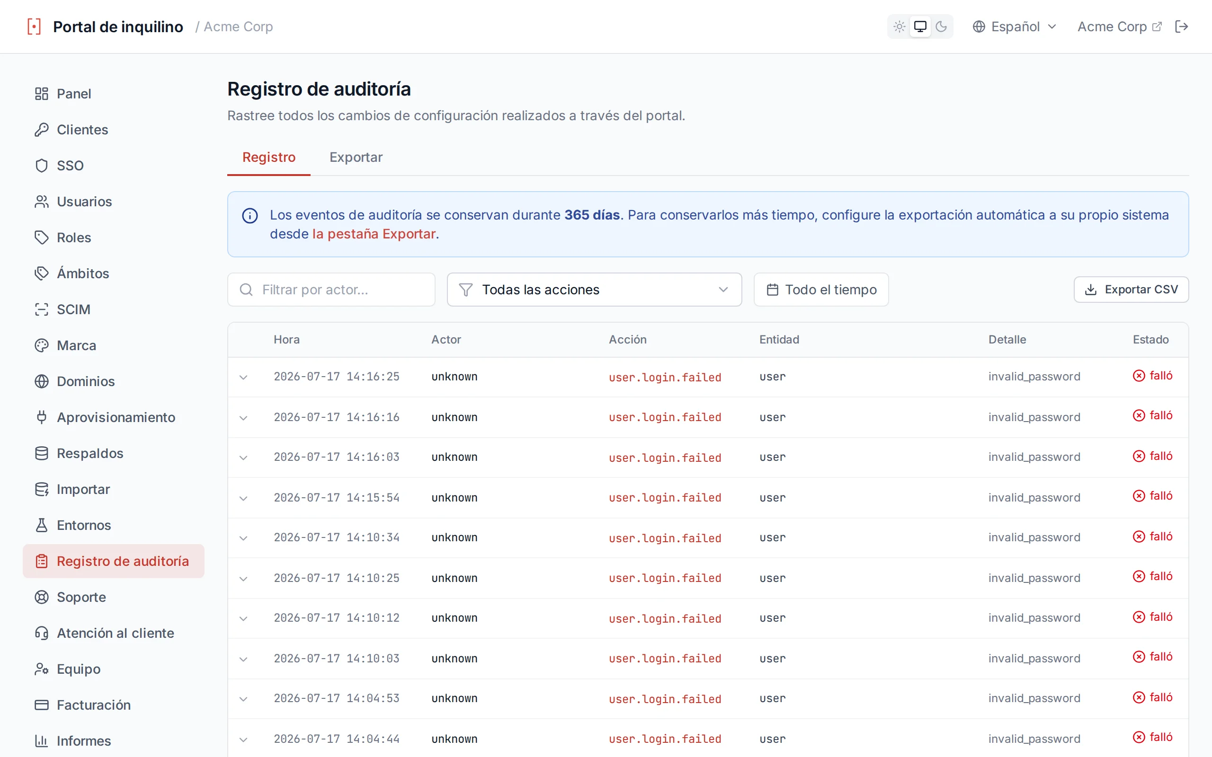Focus the 'Filtrar por actor' search field
The height and width of the screenshot is (757, 1212).
331,290
